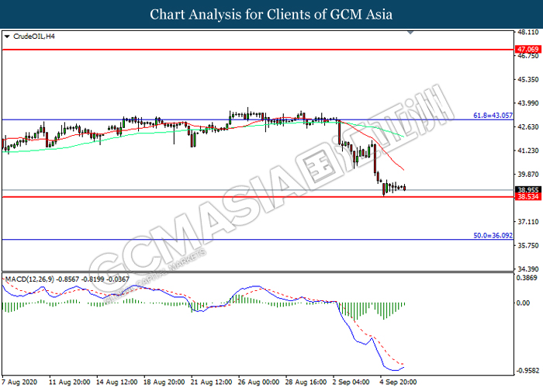The width and height of the screenshot is (543, 388).
Task: Click the 2 Sep 04:00 time label
Action: pos(351,382)
